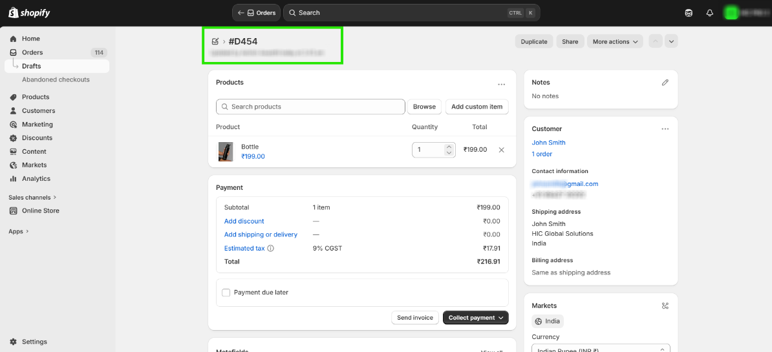Click the Search products field
The image size is (772, 352).
310,107
